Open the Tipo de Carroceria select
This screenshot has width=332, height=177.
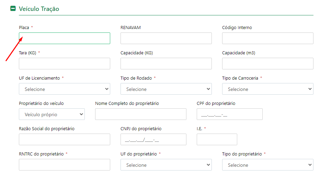click(268, 89)
